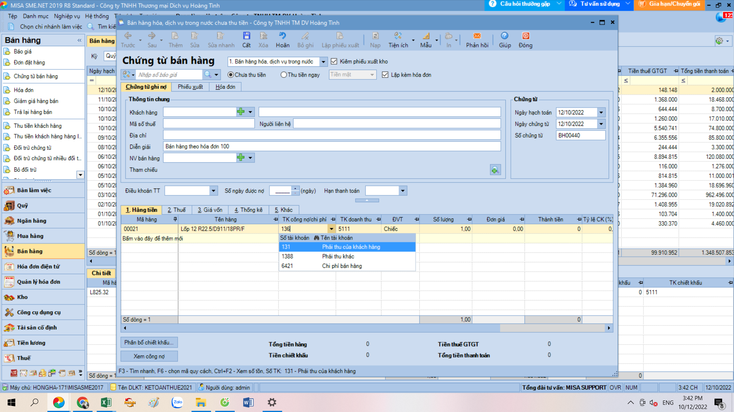
Task: Switch to the Phiếu xuất tab
Action: 190,87
